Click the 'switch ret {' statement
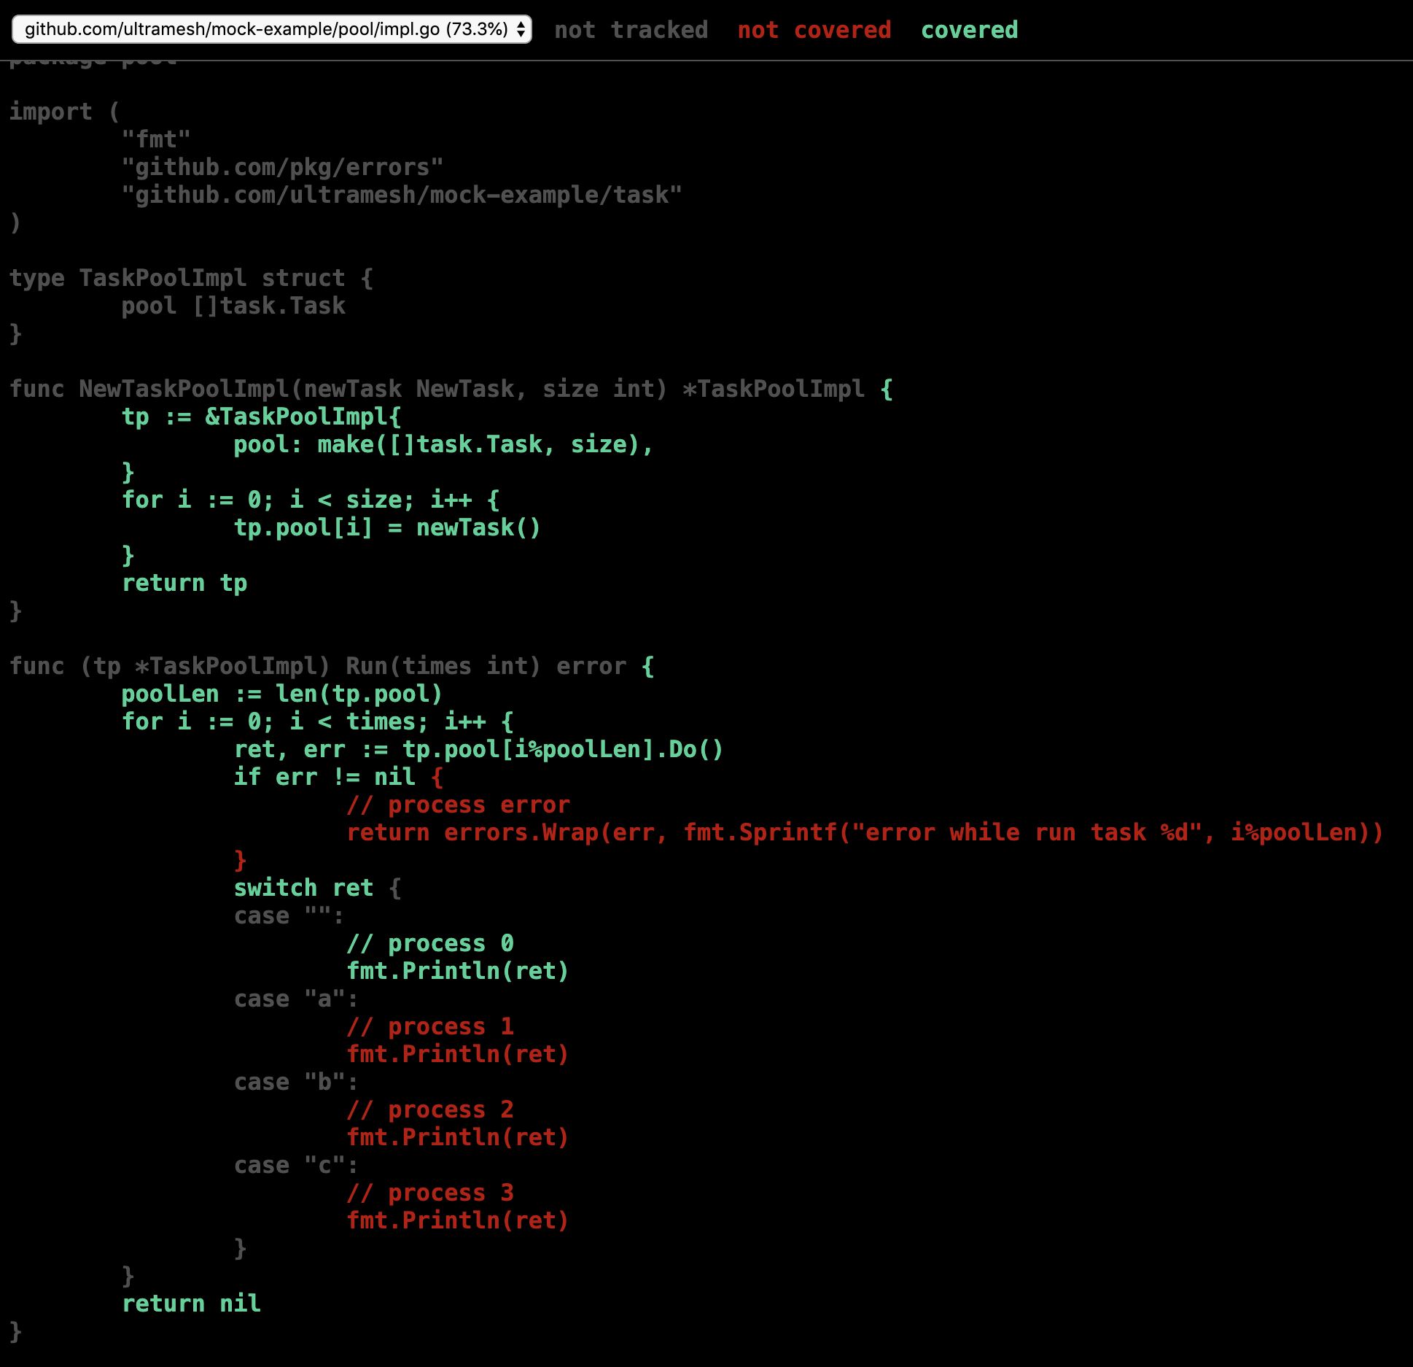 [316, 888]
